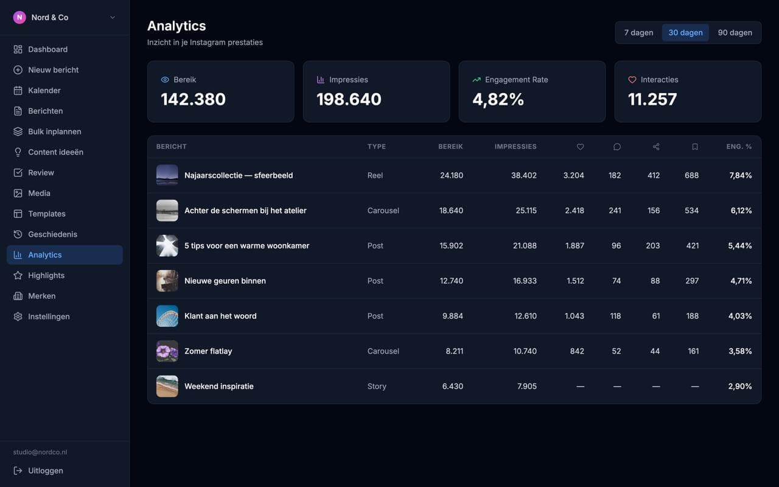This screenshot has height=487, width=779.
Task: Expand the Nord & Co account chevron
Action: 113,18
